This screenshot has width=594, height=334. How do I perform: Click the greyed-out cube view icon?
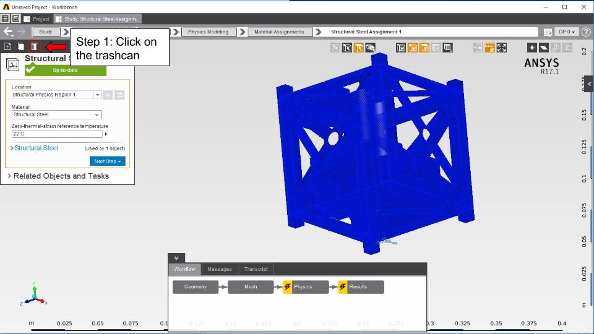(x=436, y=48)
